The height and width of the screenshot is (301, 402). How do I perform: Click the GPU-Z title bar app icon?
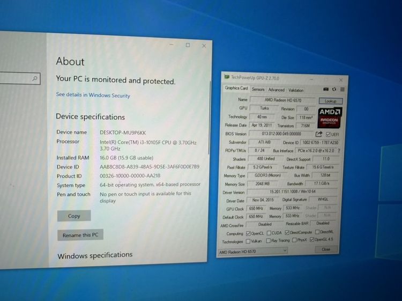[227, 77]
